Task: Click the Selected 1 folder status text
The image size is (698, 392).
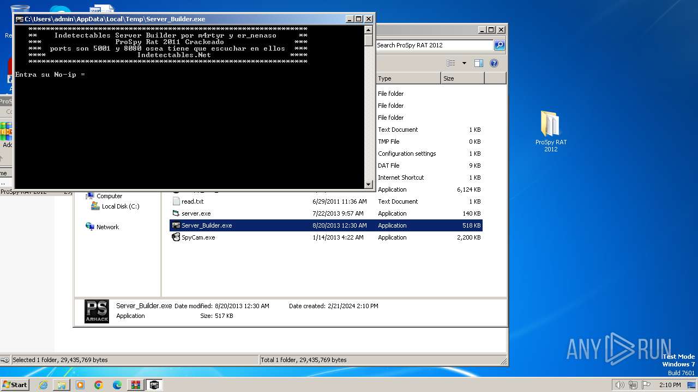Action: pyautogui.click(x=60, y=360)
